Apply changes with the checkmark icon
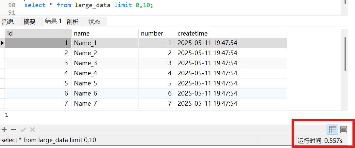The image size is (355, 148). [23, 130]
